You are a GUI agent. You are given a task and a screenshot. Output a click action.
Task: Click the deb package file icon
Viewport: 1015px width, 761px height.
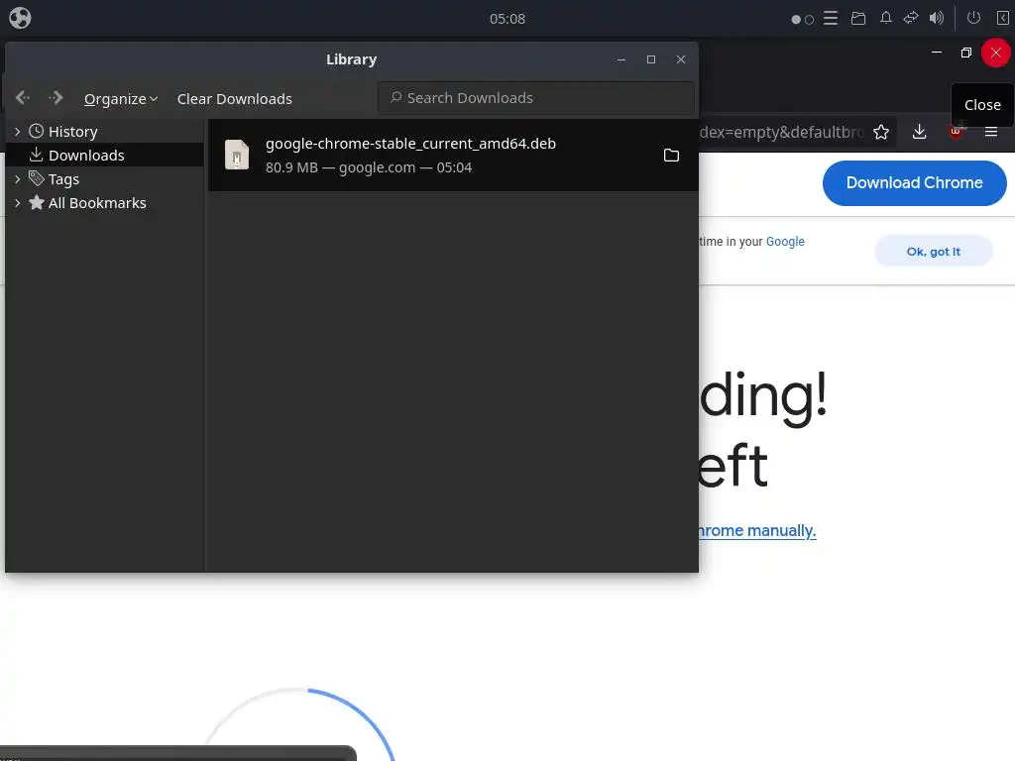[x=237, y=155]
